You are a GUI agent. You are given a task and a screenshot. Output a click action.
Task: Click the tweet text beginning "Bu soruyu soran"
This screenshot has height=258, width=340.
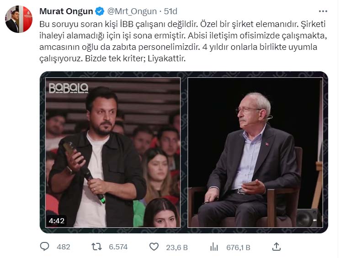(183, 41)
